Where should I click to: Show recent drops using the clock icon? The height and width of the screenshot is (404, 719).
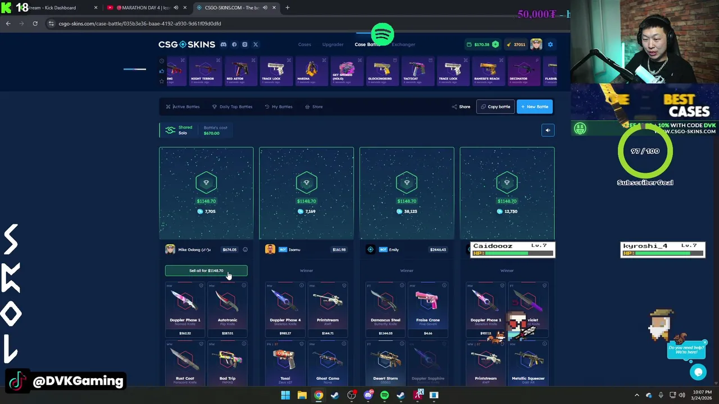pyautogui.click(x=162, y=61)
